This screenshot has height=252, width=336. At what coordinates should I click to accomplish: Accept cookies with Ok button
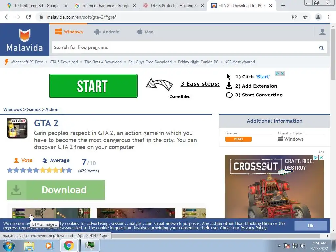[x=311, y=226]
